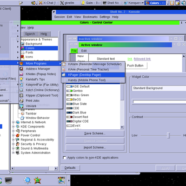Click the Colors icon in tree

click(23, 48)
